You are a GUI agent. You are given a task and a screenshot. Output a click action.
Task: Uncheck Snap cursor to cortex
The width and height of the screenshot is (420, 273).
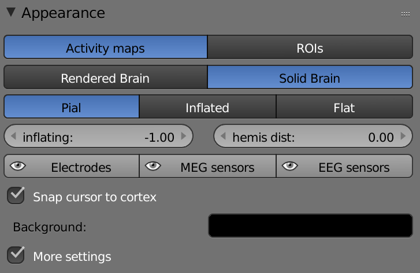[16, 195]
